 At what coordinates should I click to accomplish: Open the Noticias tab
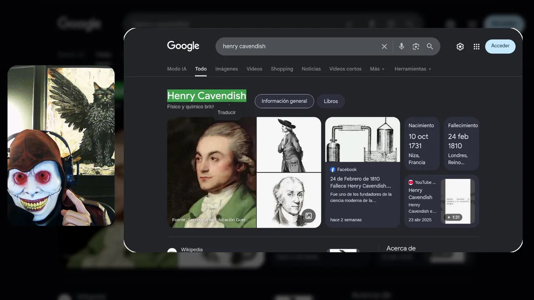(311, 69)
